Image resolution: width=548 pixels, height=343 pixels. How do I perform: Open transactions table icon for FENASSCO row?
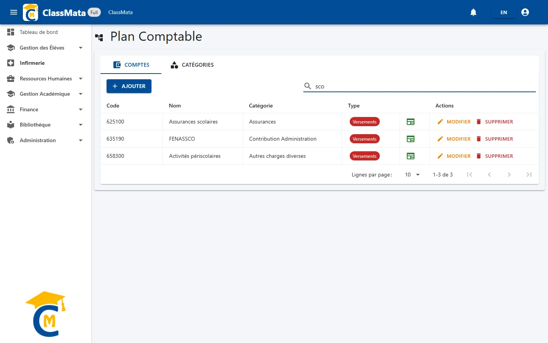tap(411, 139)
